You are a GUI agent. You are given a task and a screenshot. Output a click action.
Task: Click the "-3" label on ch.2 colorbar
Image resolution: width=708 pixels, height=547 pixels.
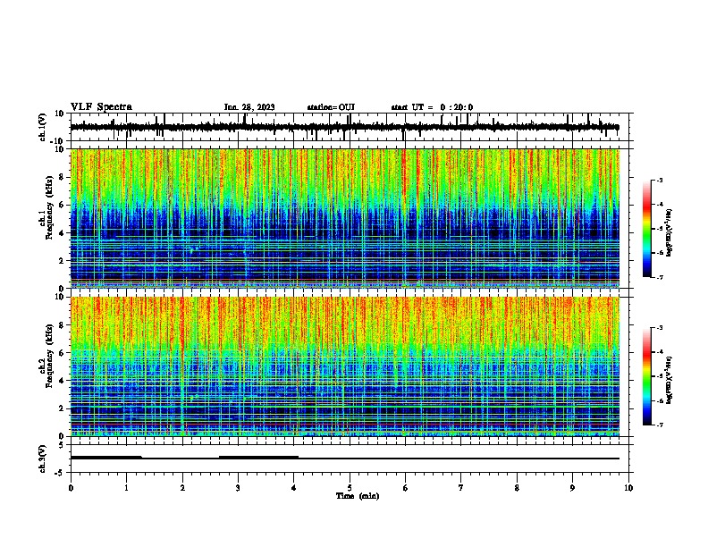[659, 328]
